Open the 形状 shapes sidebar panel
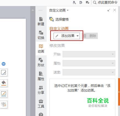 [41, 62]
